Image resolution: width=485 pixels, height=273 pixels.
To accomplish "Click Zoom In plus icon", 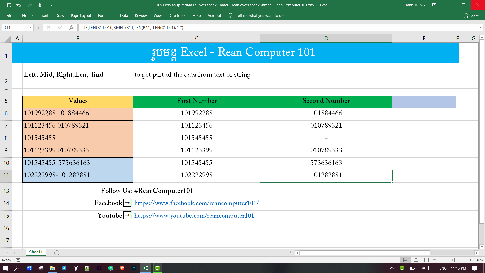I will pos(471,260).
